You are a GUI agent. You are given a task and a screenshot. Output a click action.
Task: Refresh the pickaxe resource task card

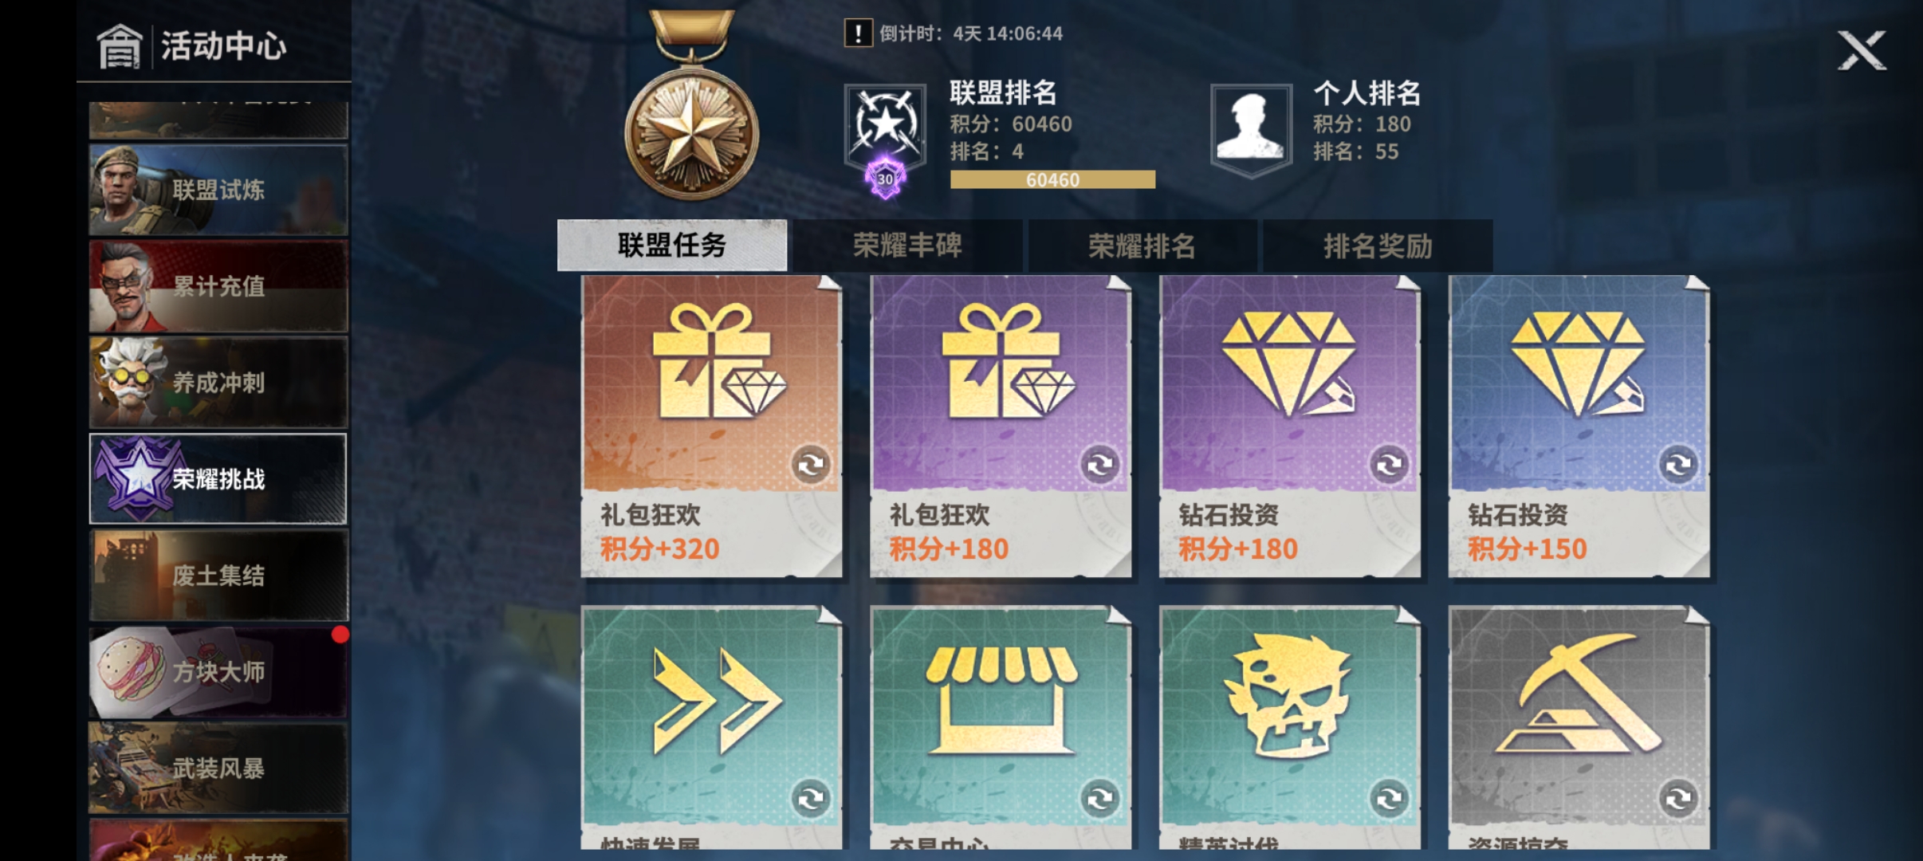(1679, 798)
